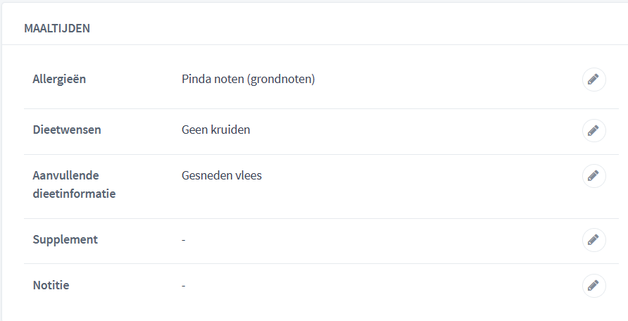Click blank space right of 'Gesneden vlees'
628x321 pixels.
(420, 176)
